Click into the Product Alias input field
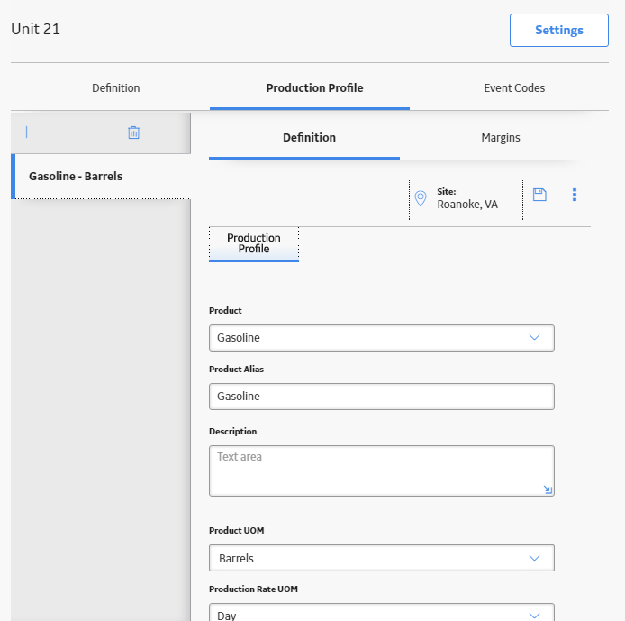 point(382,397)
